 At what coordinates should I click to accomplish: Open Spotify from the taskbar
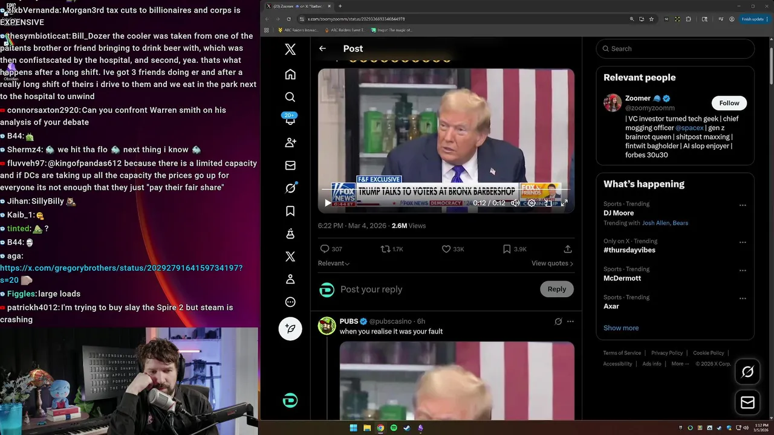[x=394, y=428]
